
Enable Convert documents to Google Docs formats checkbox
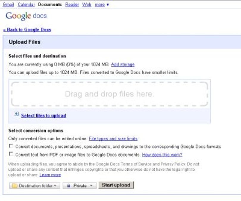[11, 146]
